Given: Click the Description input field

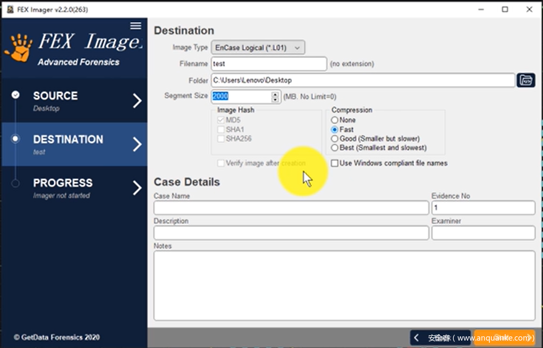Looking at the screenshot, I should 291,233.
